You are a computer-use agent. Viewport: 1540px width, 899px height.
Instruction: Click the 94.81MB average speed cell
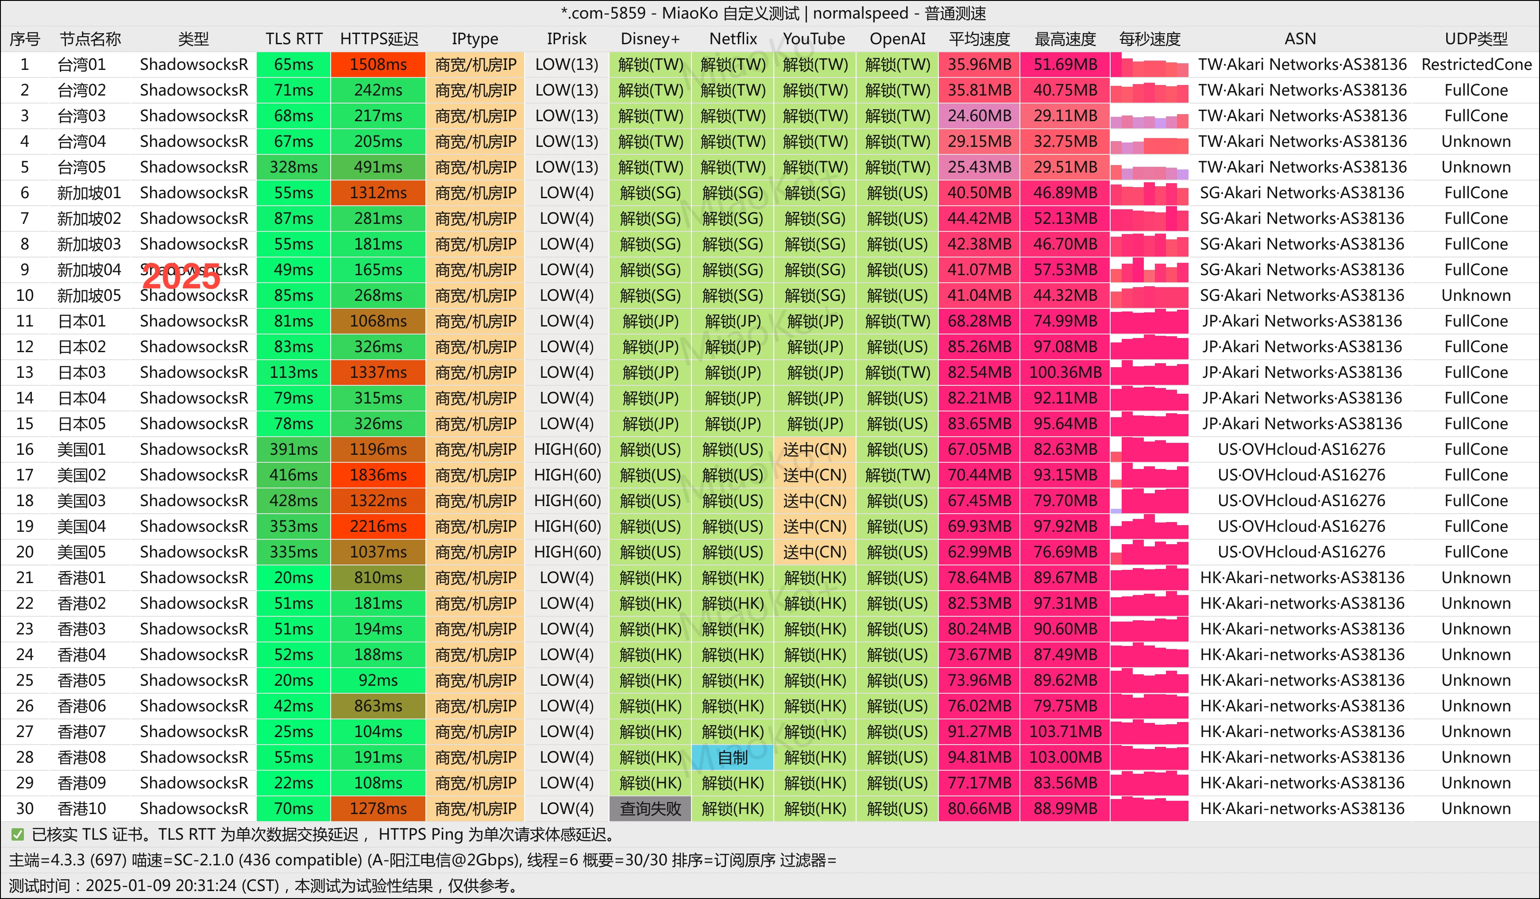(979, 757)
